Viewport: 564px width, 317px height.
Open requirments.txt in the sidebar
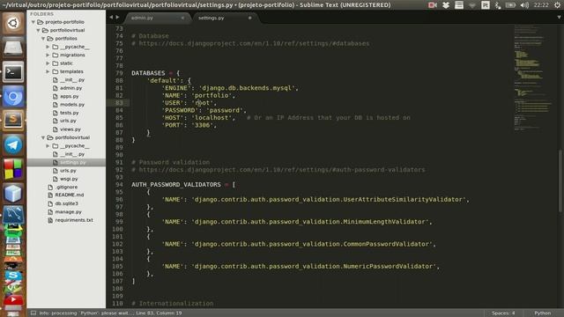tap(74, 220)
